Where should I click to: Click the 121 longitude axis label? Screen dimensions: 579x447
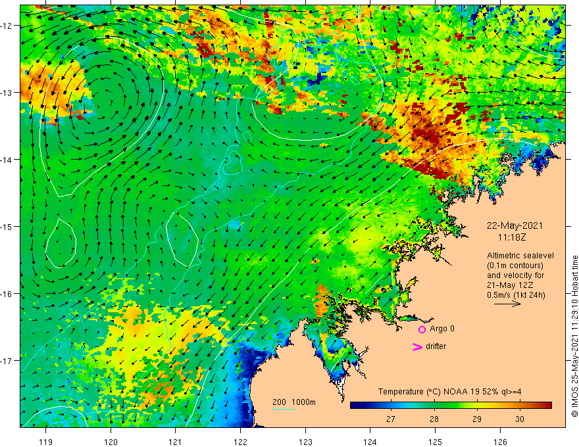pyautogui.click(x=176, y=442)
